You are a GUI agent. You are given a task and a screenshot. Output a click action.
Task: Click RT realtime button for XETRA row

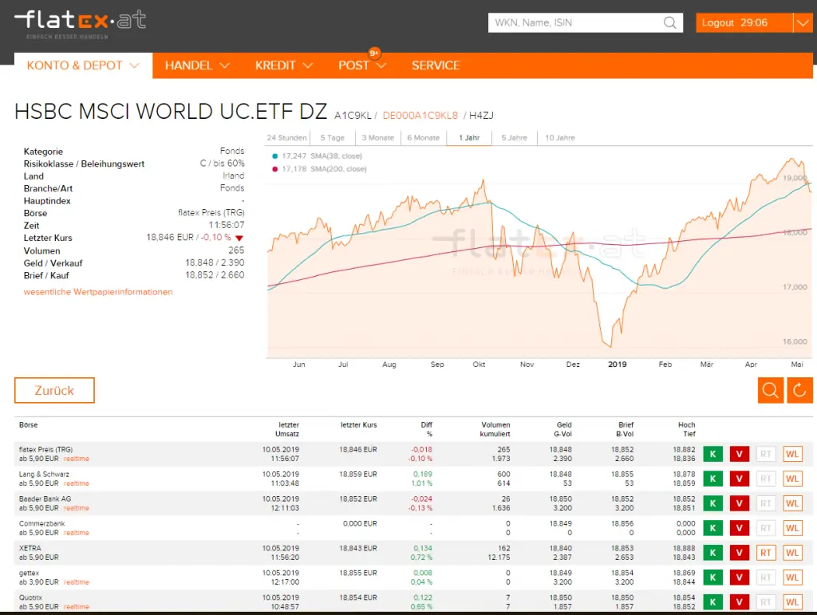point(766,553)
